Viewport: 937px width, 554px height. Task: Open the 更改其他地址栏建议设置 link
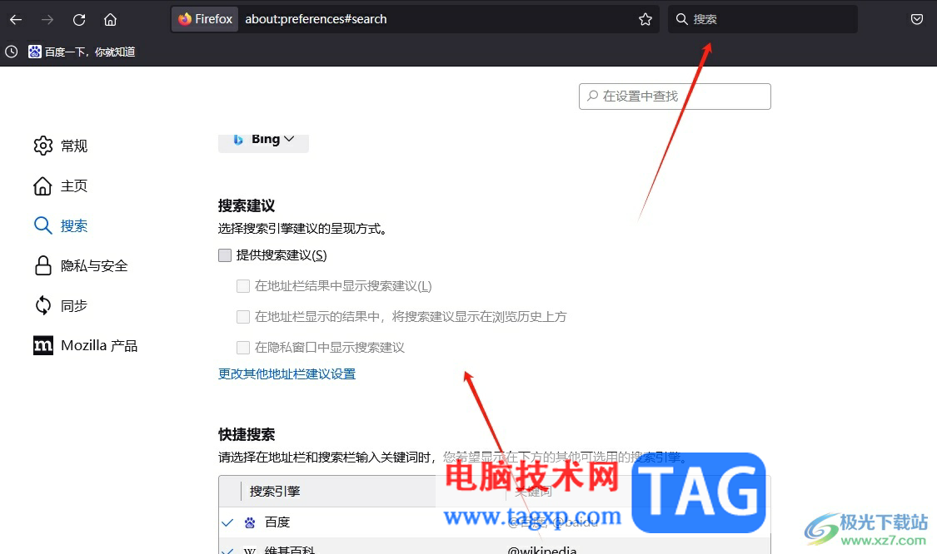(x=287, y=373)
